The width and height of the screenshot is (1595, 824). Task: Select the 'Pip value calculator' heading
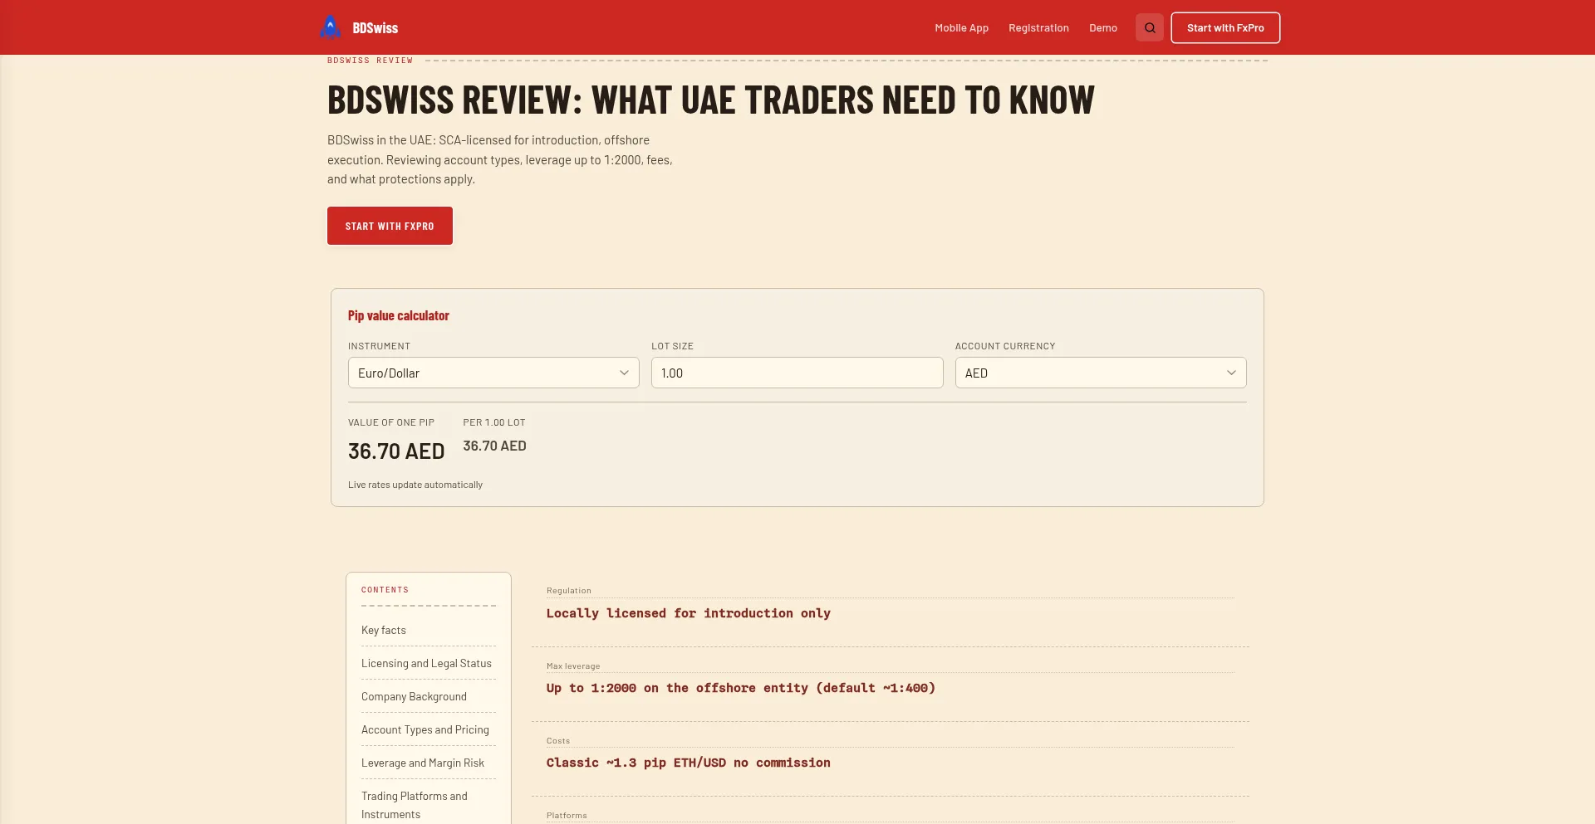[399, 315]
